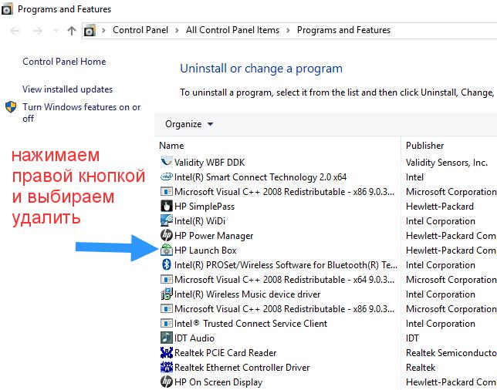Select the HP Launch Box entry

205,250
